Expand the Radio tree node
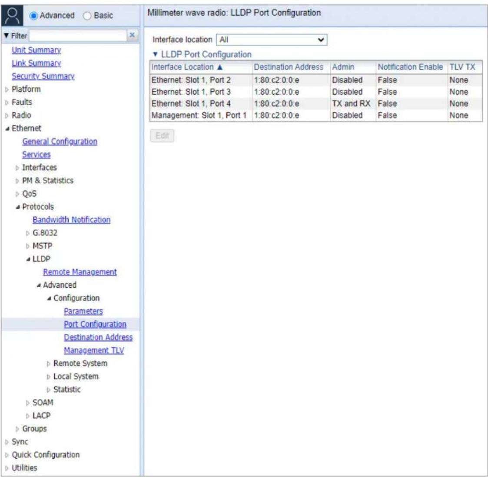 pyautogui.click(x=7, y=116)
